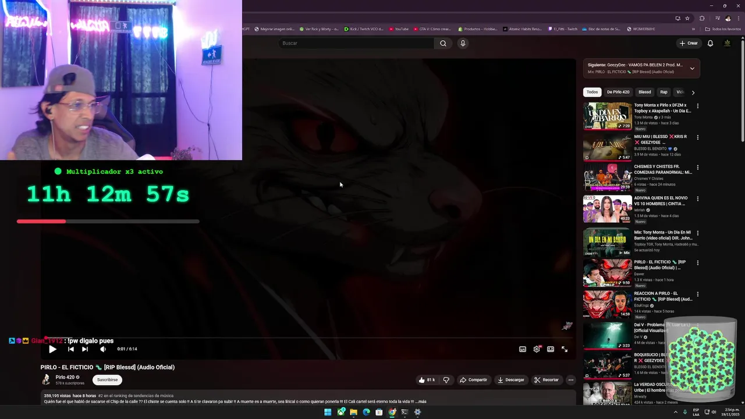This screenshot has width=745, height=419.
Task: Open Pirlo 420 channel name link
Action: (65, 377)
